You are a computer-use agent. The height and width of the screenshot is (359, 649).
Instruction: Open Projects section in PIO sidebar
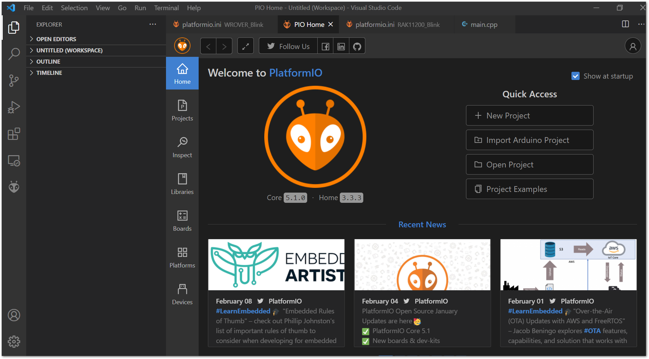pyautogui.click(x=182, y=110)
